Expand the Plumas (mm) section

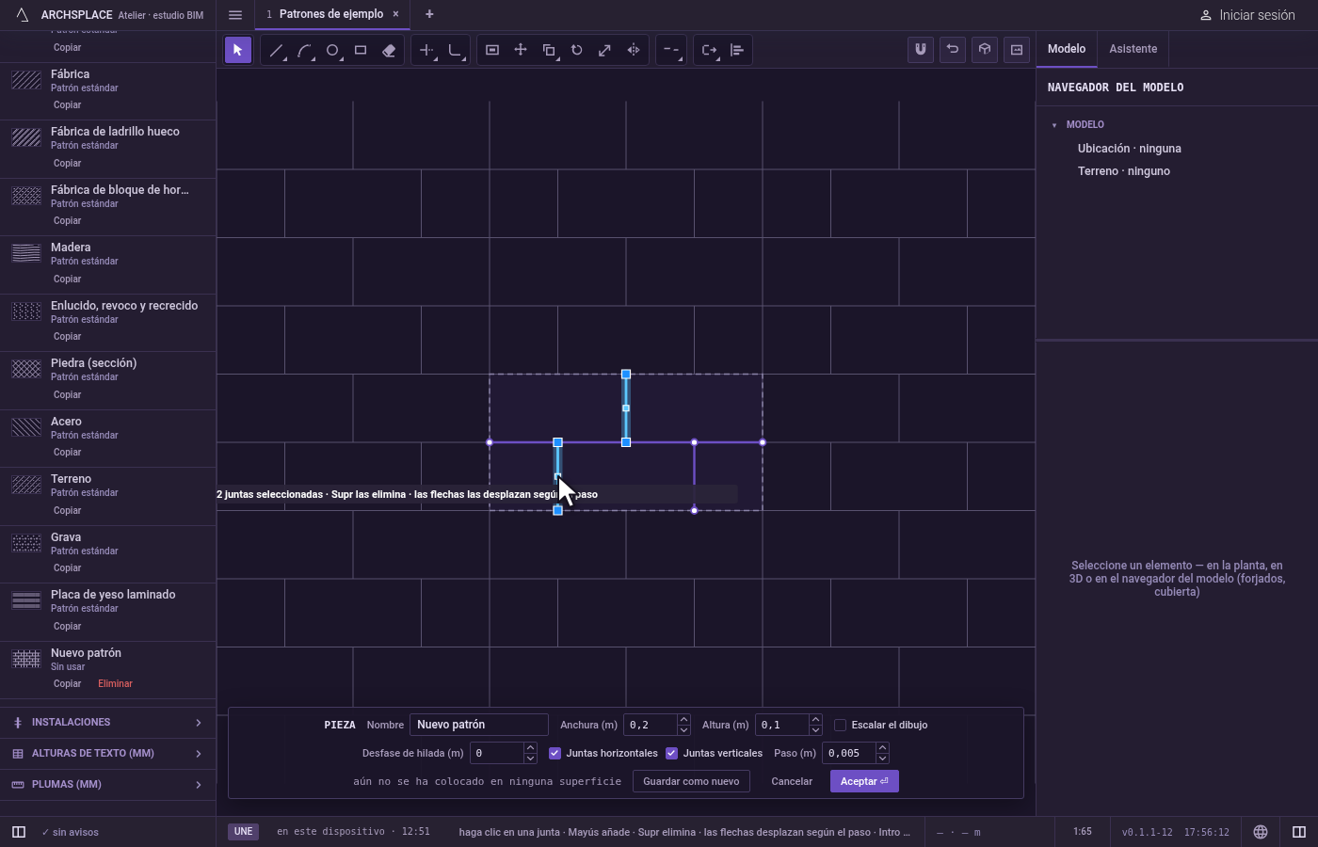108,785
